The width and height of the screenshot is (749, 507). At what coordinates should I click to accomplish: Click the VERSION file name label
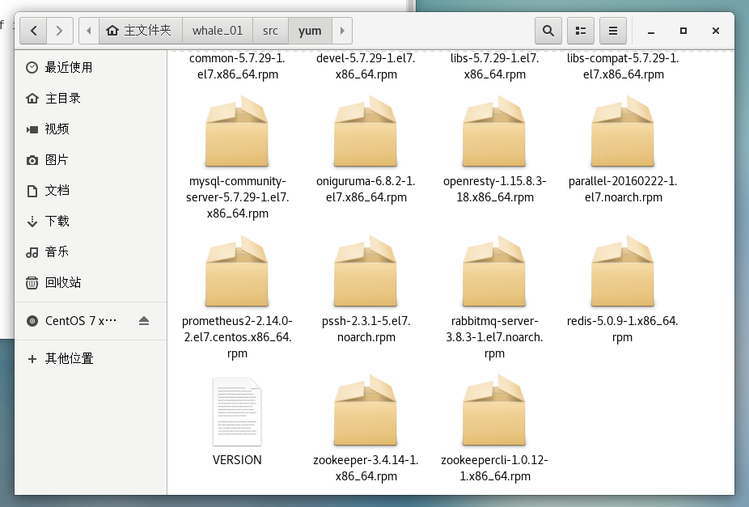coord(237,460)
